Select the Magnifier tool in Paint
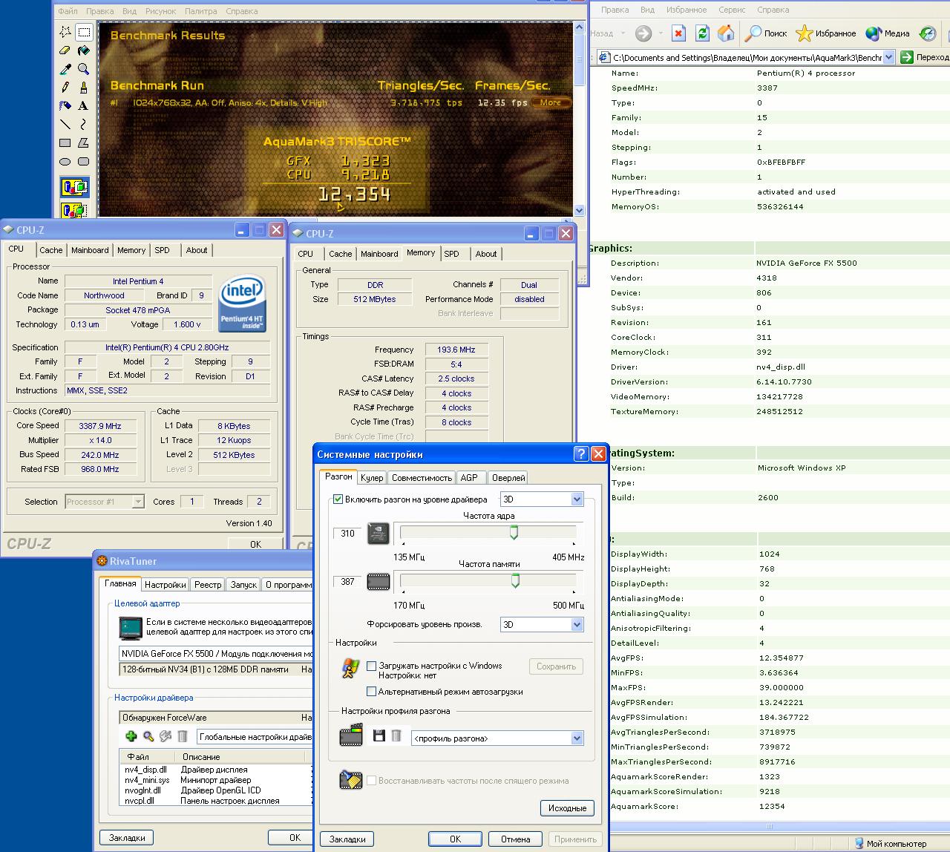Image resolution: width=950 pixels, height=852 pixels. (84, 69)
